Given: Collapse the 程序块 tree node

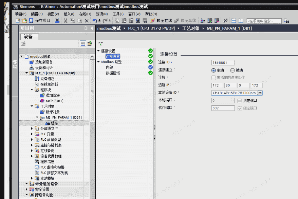Looking at the screenshot, I should point(32,90).
